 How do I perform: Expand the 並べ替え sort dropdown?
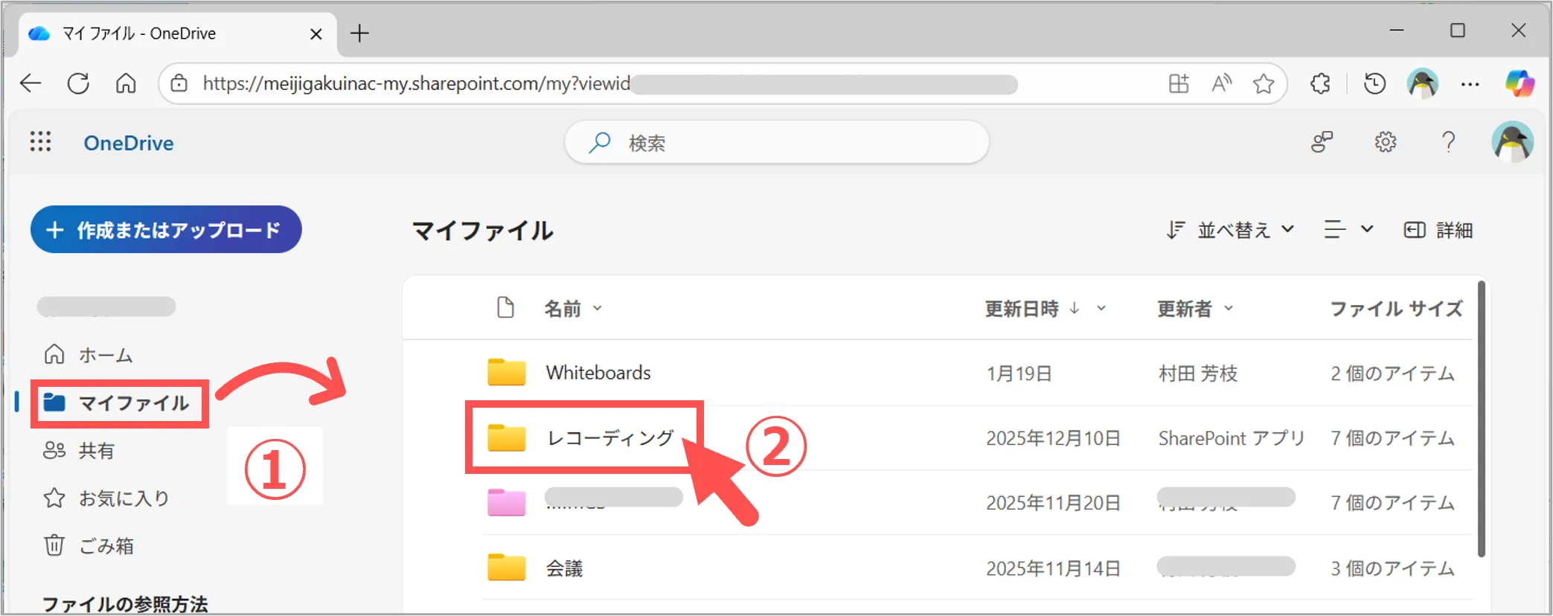pyautogui.click(x=1231, y=230)
